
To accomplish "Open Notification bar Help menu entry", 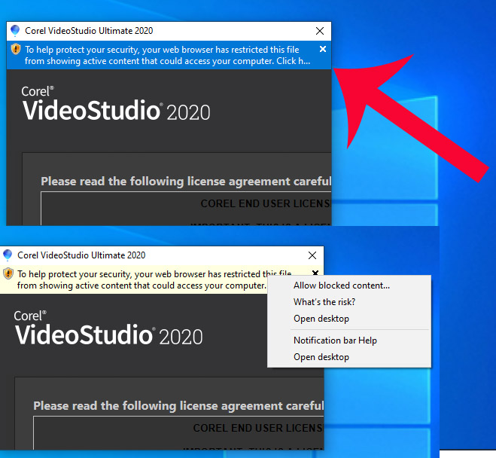I will click(x=335, y=340).
